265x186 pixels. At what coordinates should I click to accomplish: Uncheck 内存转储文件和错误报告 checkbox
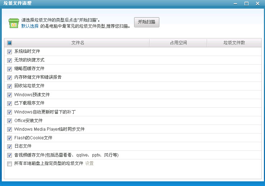coord(10,78)
